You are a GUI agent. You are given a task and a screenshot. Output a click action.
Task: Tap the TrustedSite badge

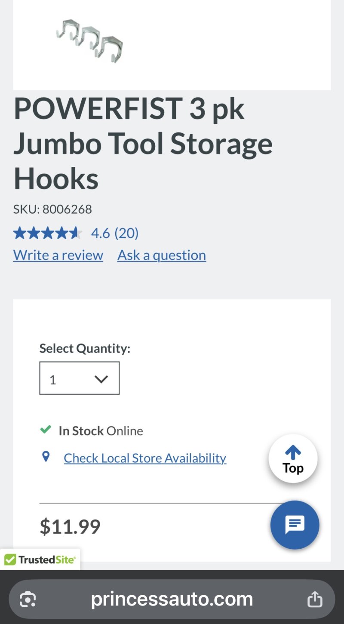click(x=40, y=559)
